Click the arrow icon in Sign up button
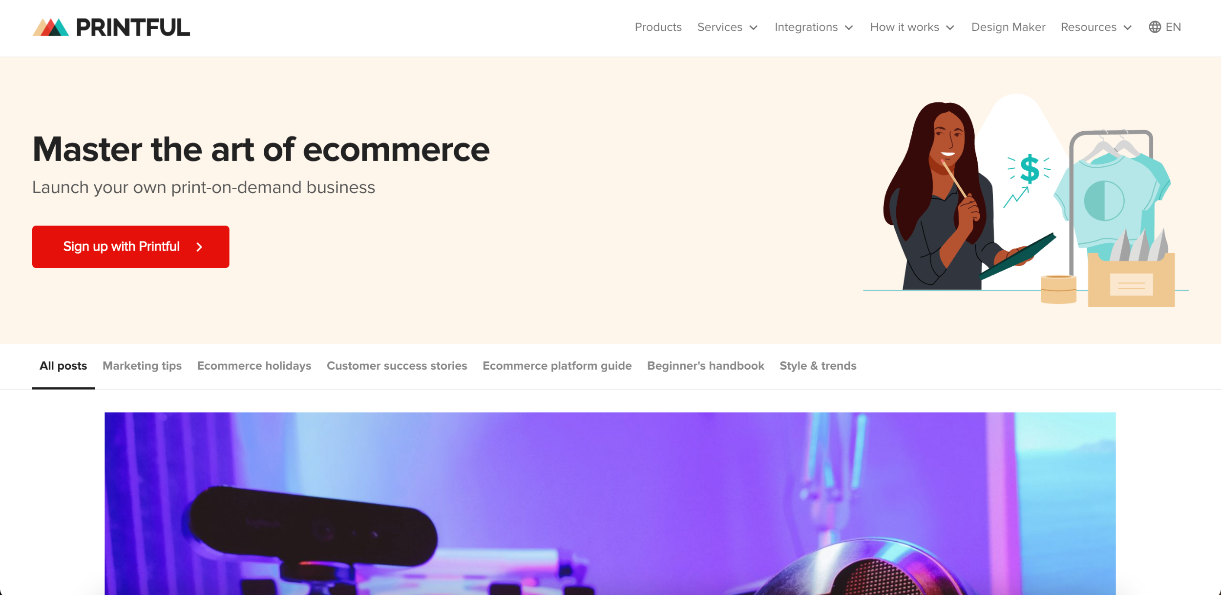Viewport: 1221px width, 595px height. [x=199, y=247]
